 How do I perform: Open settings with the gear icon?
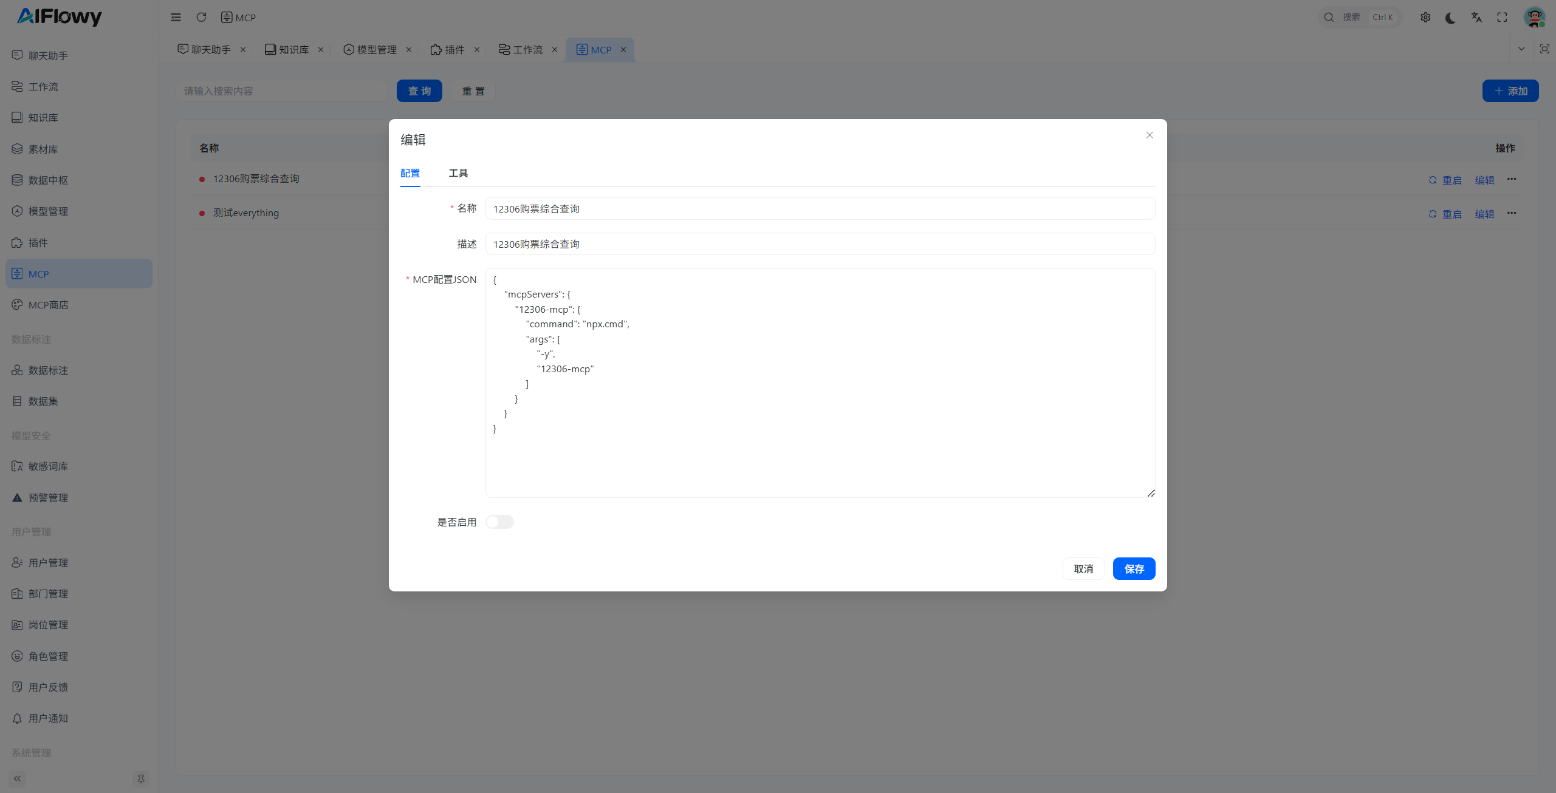point(1426,17)
